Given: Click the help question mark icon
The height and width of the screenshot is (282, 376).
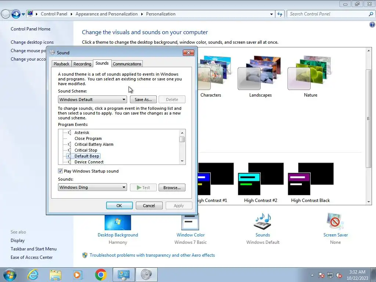Looking at the screenshot, I should click(372, 25).
